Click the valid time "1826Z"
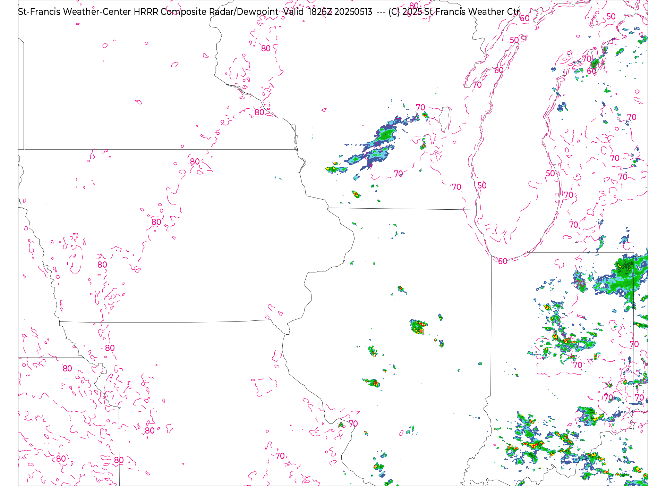 click(320, 12)
